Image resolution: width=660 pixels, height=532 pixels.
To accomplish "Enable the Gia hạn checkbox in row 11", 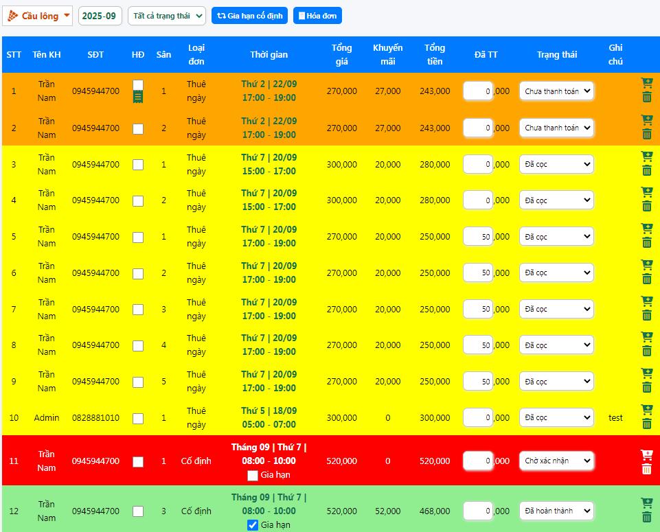I will coord(253,475).
